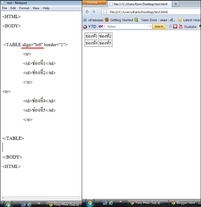Image resolution: width=201 pixels, height=207 pixels.
Task: Click the Firefox icon beside Getting Started
Action: pyautogui.click(x=107, y=20)
